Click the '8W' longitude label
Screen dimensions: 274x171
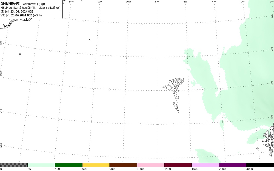pos(157,2)
